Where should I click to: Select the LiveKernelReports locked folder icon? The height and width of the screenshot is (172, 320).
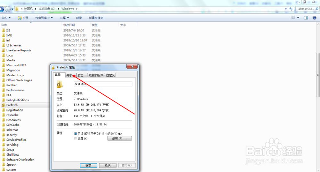pos(3,50)
